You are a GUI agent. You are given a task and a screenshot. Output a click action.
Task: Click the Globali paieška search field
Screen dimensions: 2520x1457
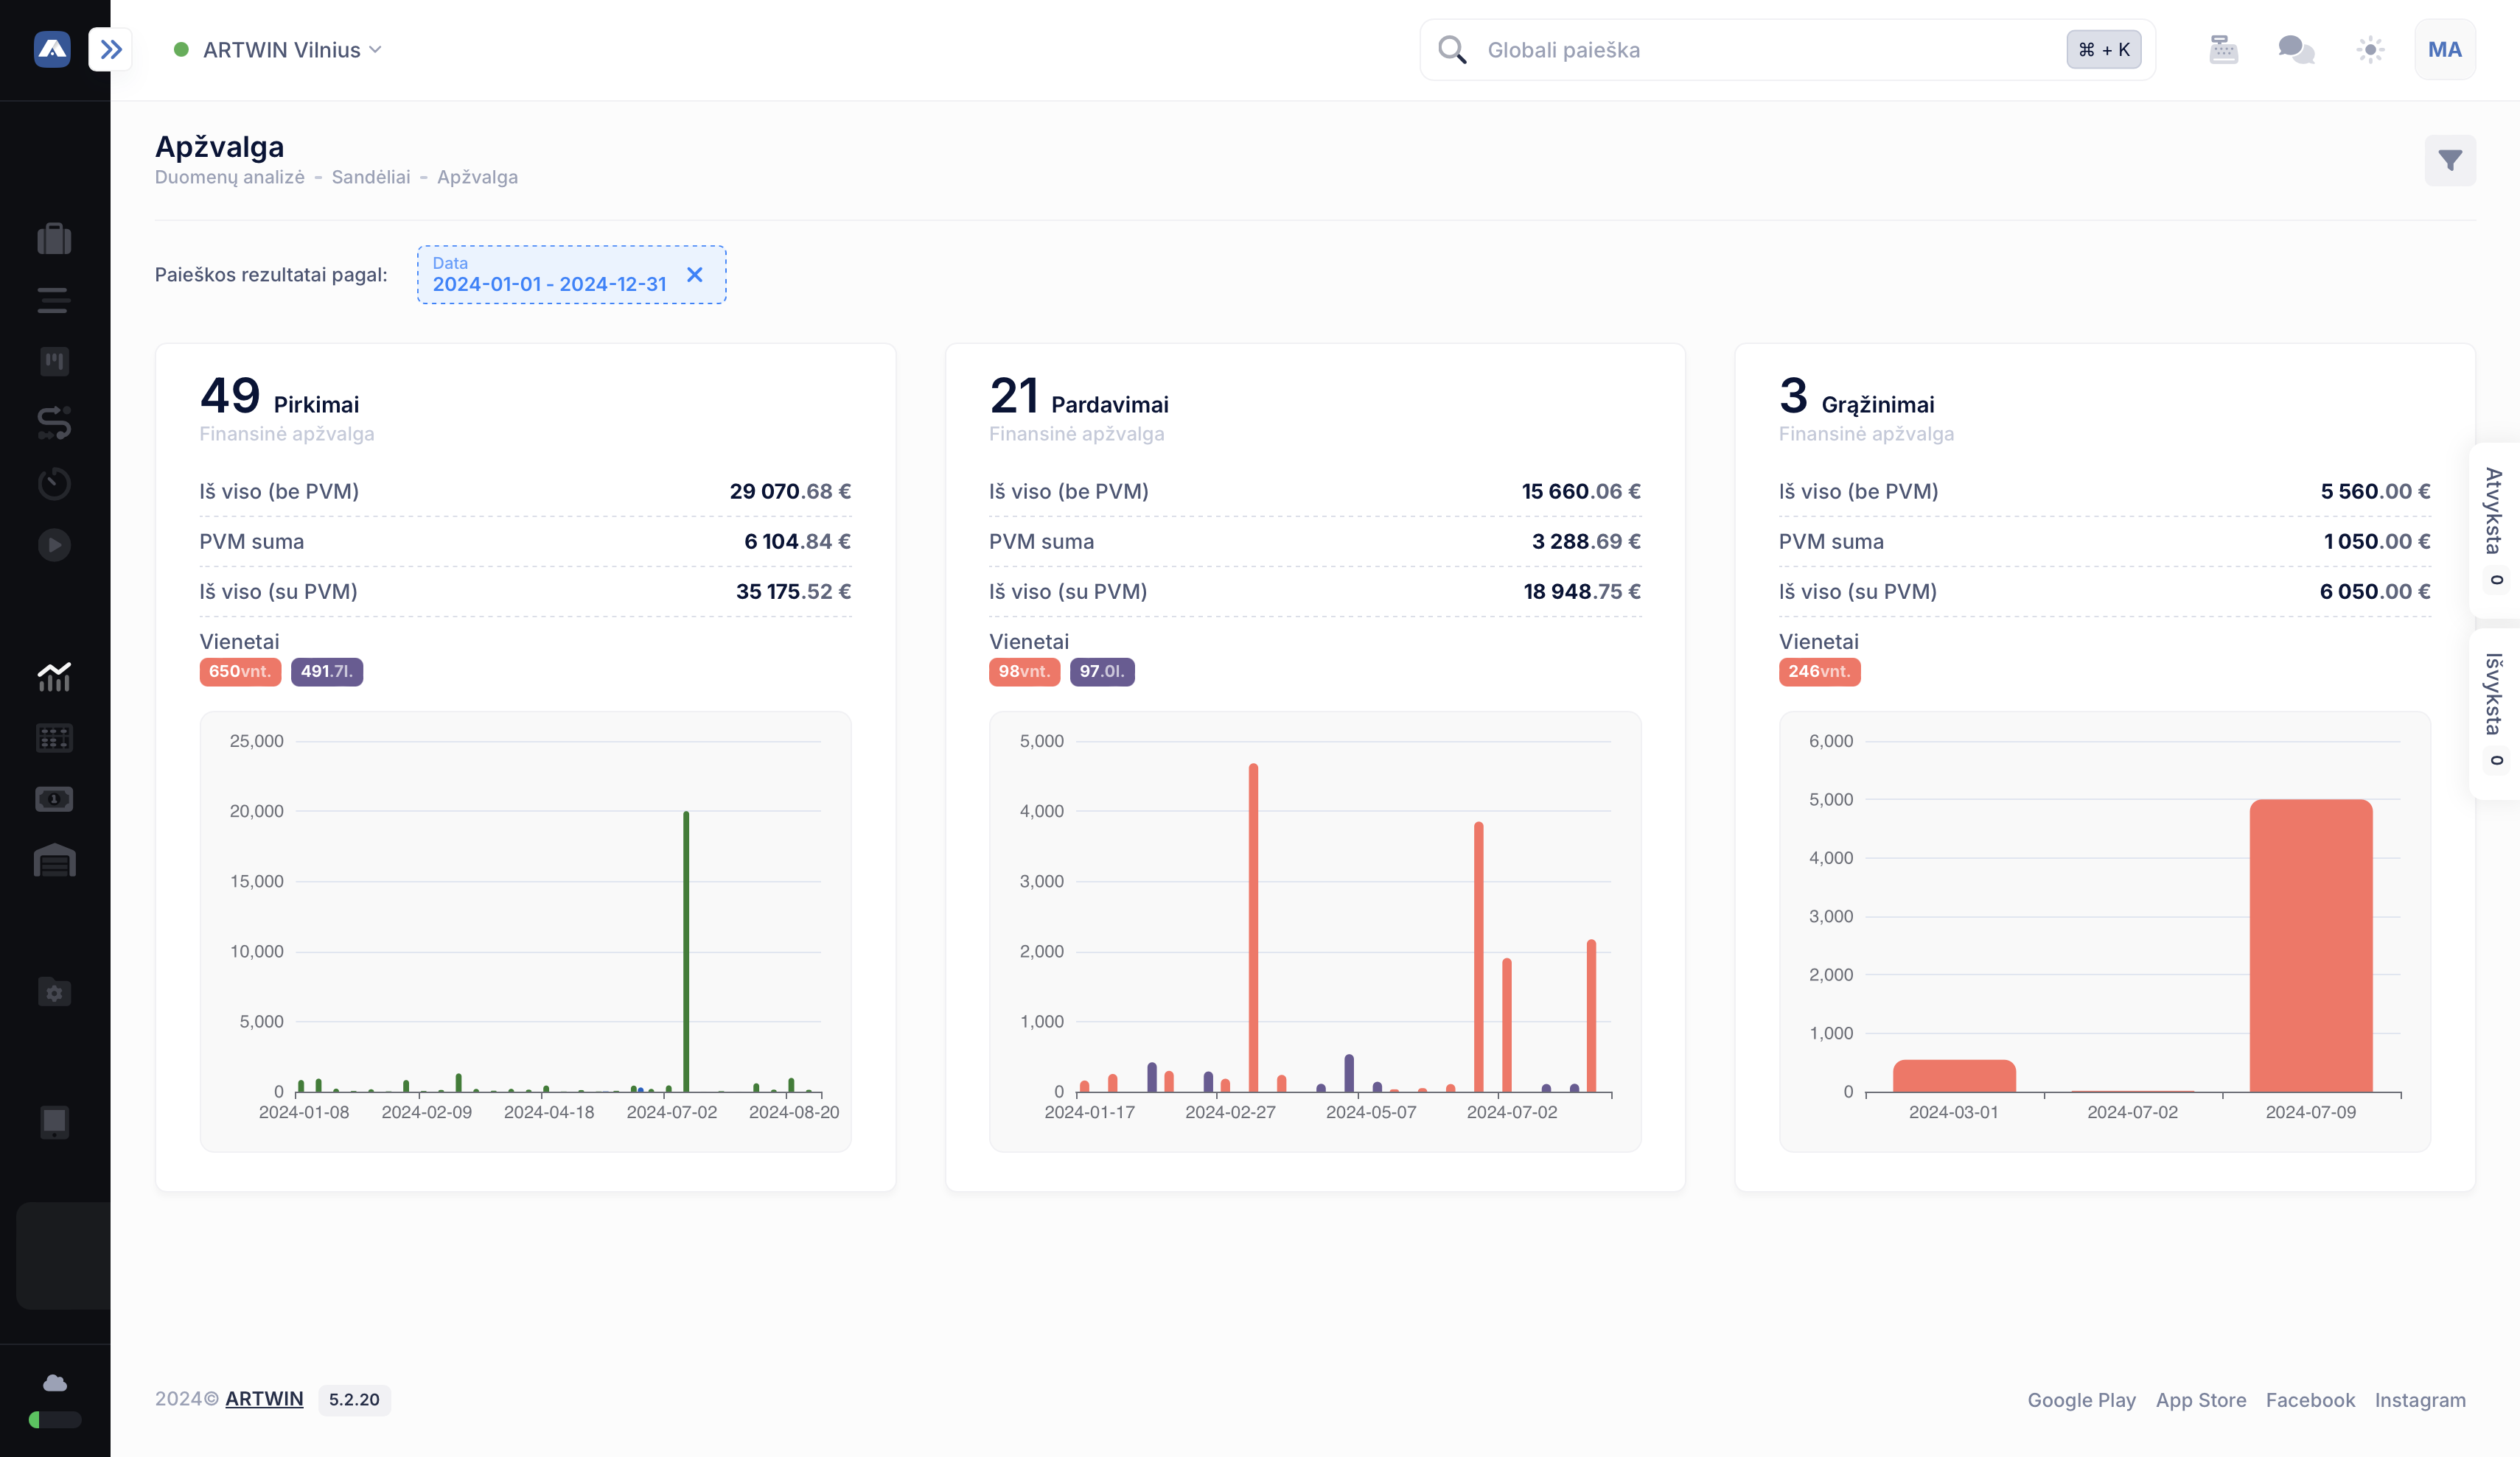pos(1760,50)
